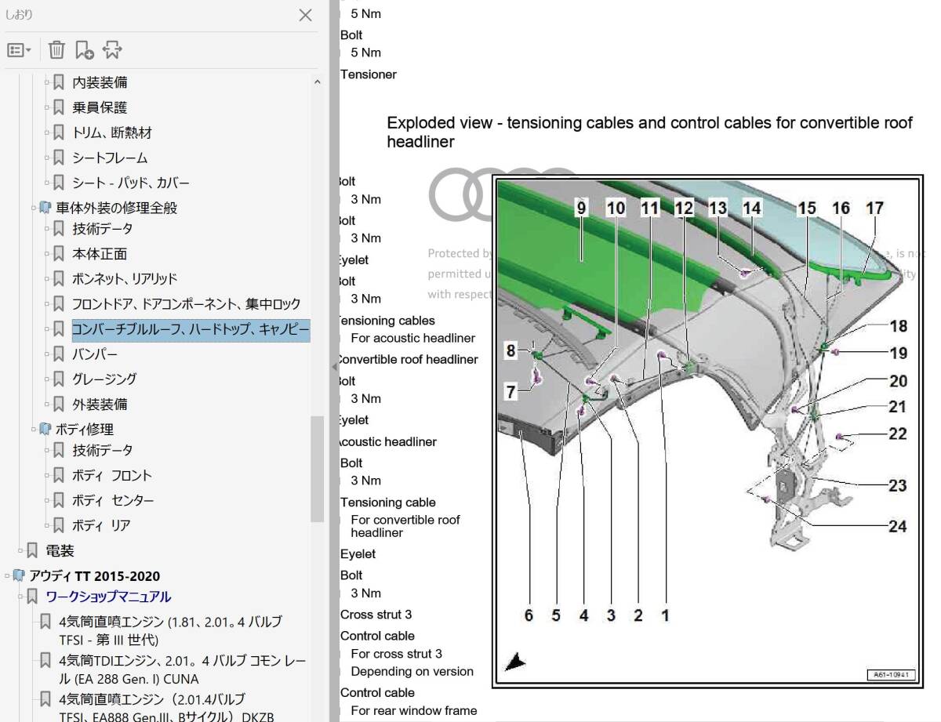
Task: Click the trash icon to delete bookmark
Action: [56, 50]
